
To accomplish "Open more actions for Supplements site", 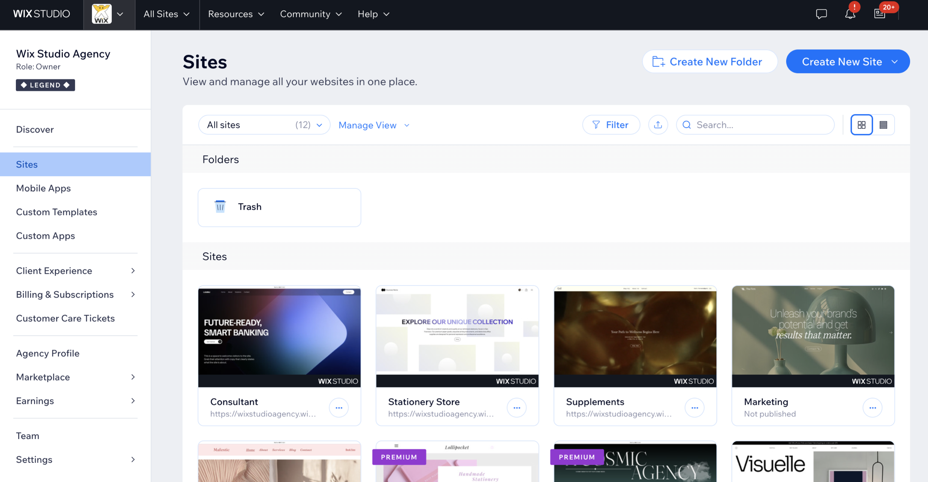I will click(x=695, y=408).
